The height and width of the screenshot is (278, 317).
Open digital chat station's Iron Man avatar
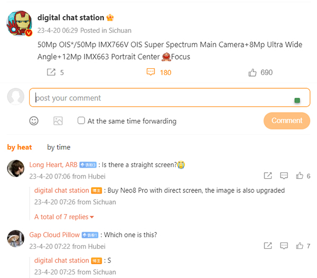click(20, 23)
